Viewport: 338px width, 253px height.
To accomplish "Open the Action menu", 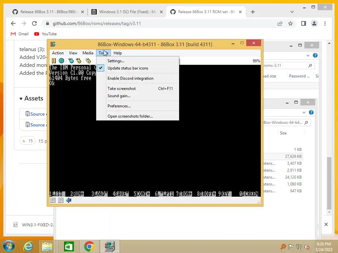I will pyautogui.click(x=58, y=53).
